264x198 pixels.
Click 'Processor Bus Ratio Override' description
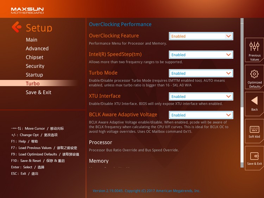click(x=134, y=150)
